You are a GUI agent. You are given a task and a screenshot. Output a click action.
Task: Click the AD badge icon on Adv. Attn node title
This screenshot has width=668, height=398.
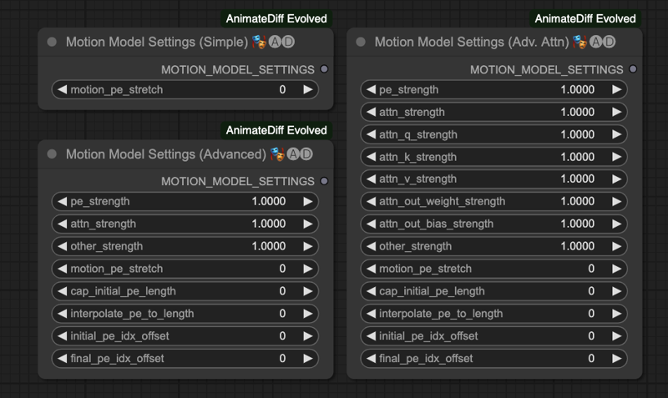[603, 42]
